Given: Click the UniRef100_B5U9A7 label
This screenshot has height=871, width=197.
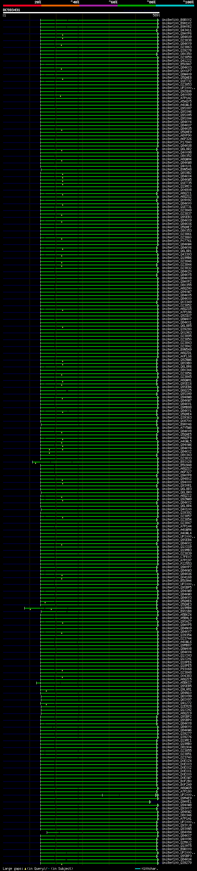Looking at the screenshot, I should [x=176, y=64].
